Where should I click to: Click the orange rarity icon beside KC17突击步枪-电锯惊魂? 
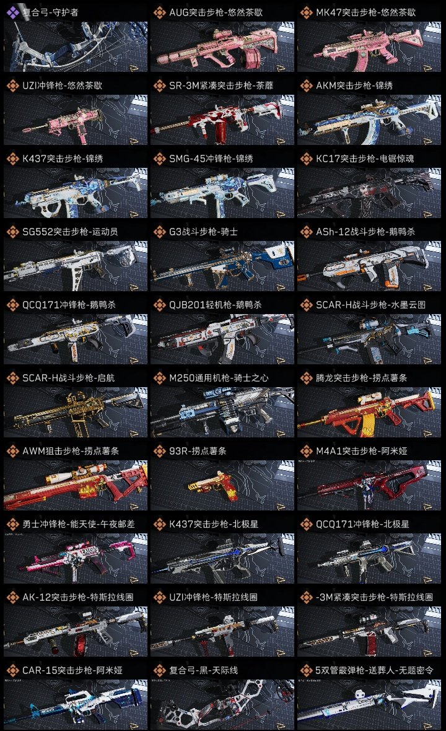[306, 159]
